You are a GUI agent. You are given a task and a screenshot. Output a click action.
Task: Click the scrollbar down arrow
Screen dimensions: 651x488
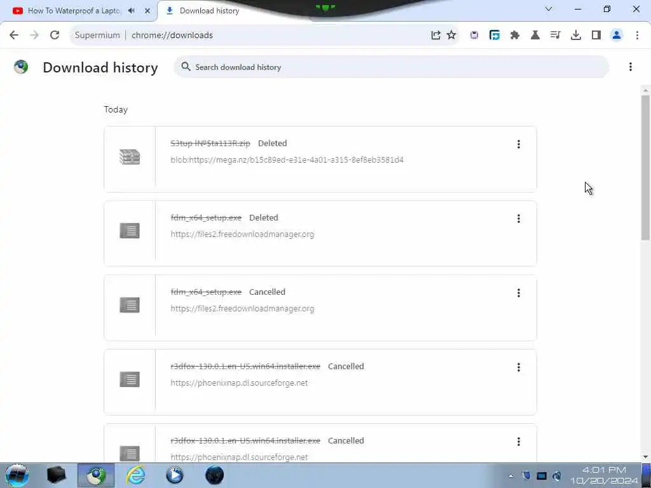pyautogui.click(x=645, y=457)
